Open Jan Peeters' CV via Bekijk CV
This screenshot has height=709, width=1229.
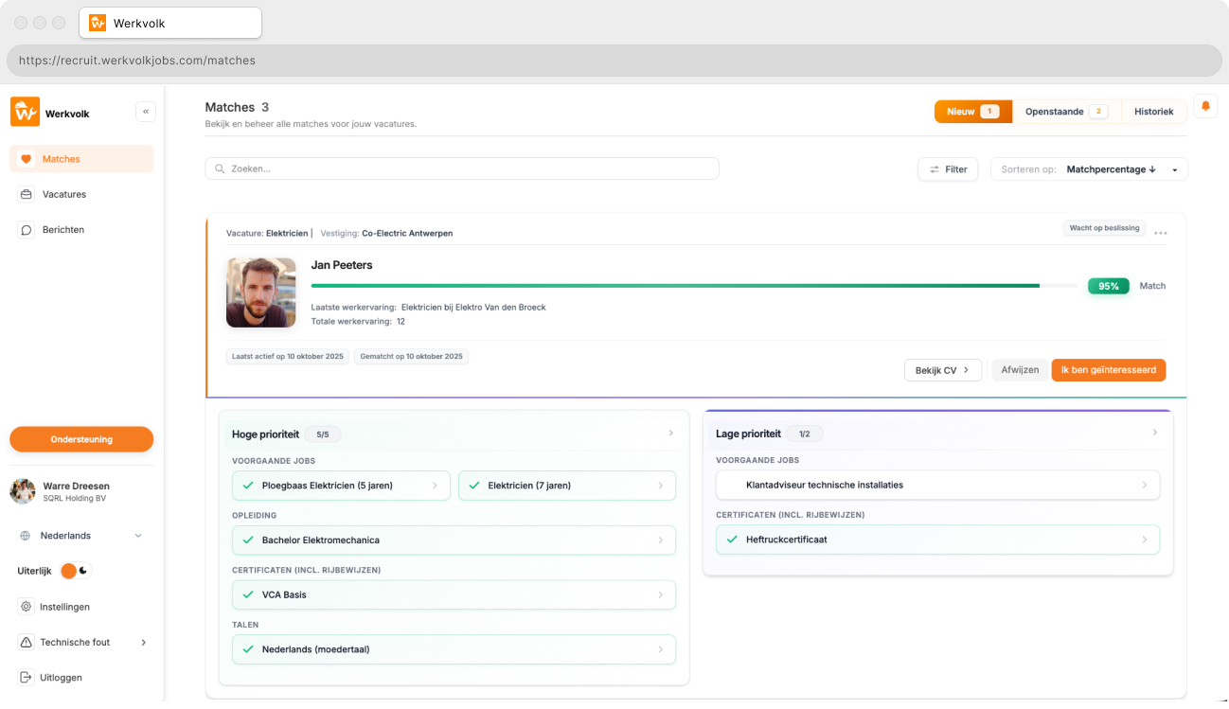click(942, 370)
